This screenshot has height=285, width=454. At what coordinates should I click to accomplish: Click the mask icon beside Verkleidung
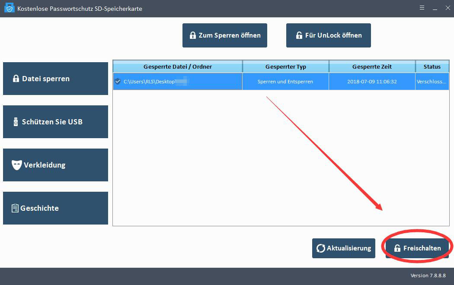point(16,165)
